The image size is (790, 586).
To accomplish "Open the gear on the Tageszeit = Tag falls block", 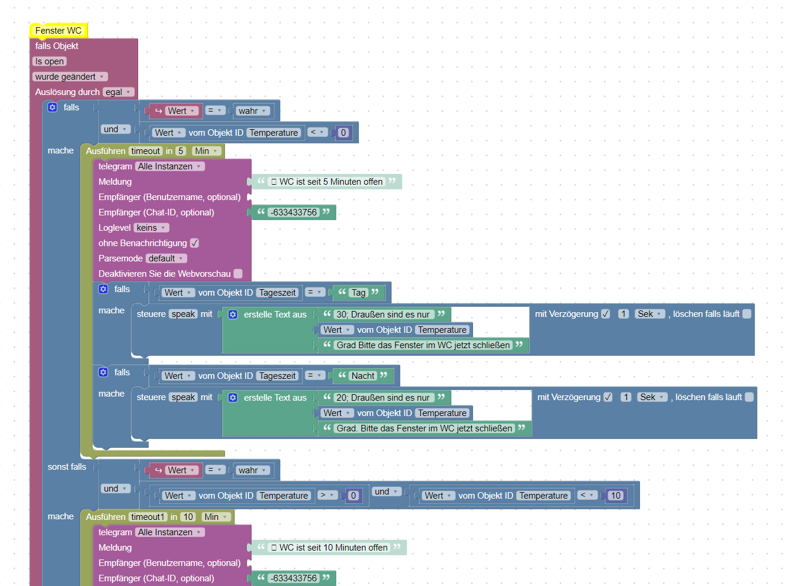I will [103, 289].
